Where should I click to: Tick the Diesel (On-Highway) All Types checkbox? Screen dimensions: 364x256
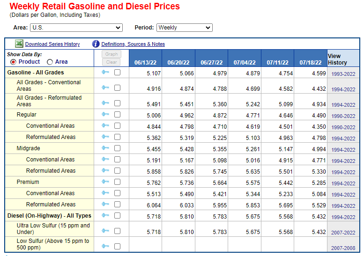(x=117, y=216)
